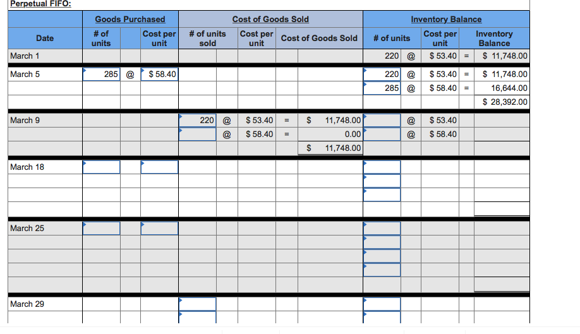Click the 'Perpetual FIFO:' heading
Screen dimensions: 580x334
[x=40, y=4]
